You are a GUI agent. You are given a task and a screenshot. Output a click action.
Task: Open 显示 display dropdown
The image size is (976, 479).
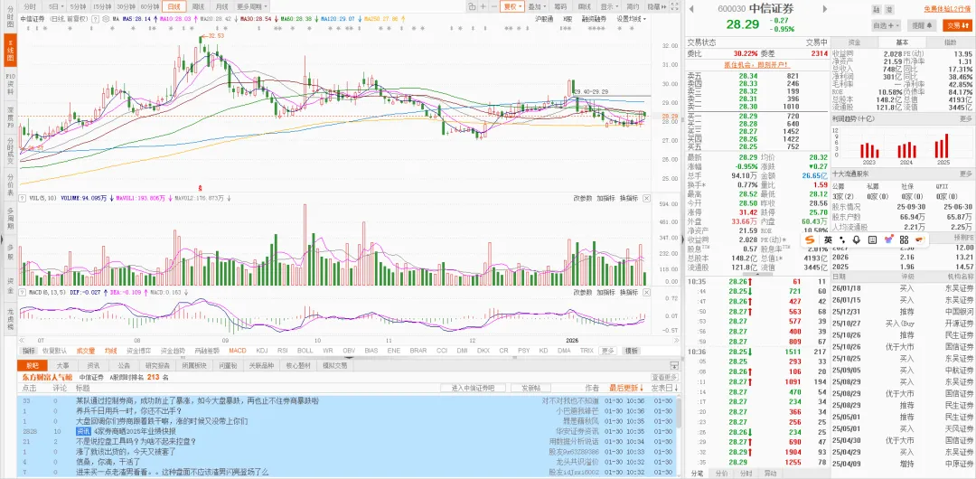coord(609,6)
